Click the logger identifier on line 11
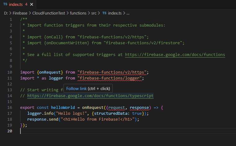 56,78
